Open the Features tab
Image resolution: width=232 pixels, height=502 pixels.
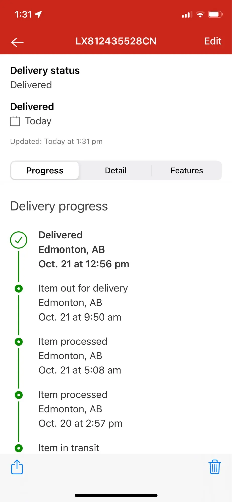(187, 171)
